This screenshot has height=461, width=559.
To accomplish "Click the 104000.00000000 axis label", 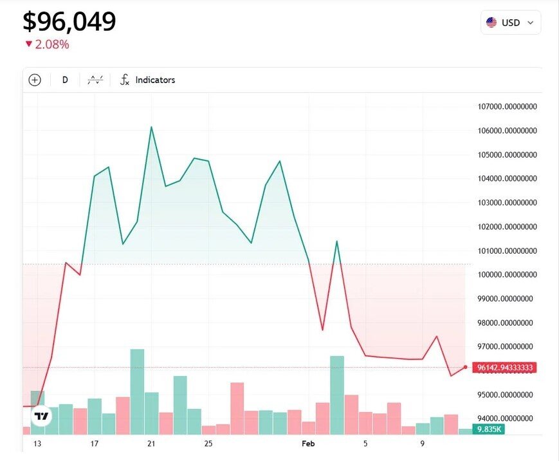I will (x=507, y=178).
